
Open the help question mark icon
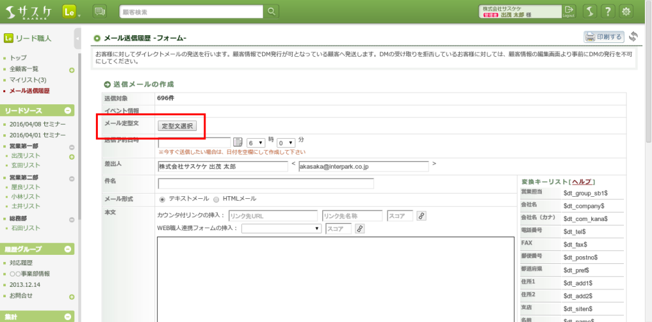pyautogui.click(x=608, y=11)
